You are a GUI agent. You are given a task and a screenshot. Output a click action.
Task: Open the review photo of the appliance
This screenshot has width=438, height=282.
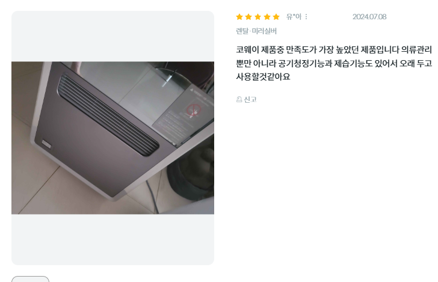pos(113,138)
